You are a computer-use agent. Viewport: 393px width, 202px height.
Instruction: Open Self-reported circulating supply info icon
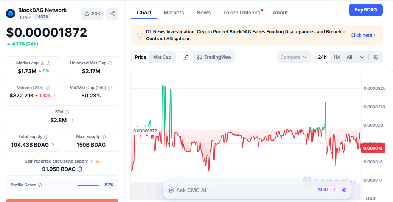point(92,161)
